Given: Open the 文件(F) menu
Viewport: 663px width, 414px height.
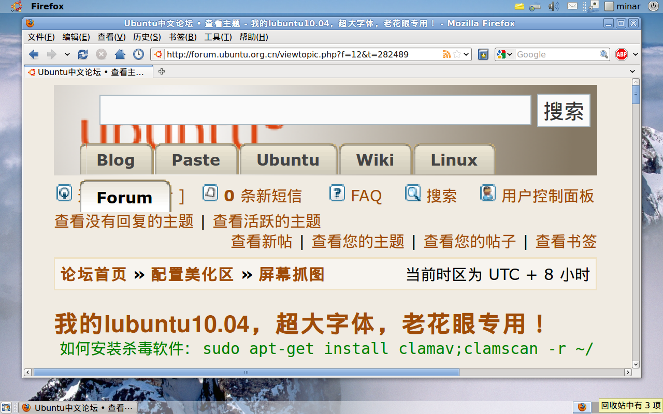Looking at the screenshot, I should point(41,37).
